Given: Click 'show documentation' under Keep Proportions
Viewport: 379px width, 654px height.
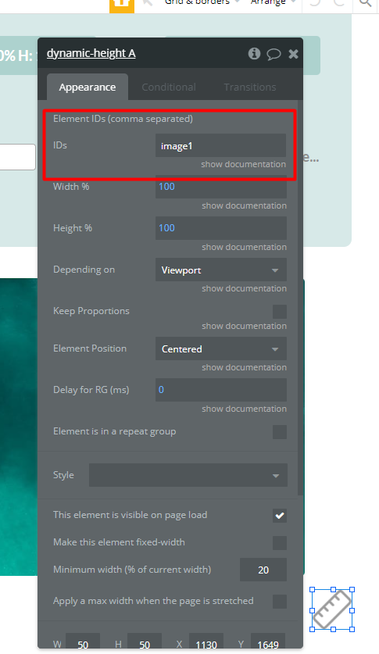Looking at the screenshot, I should 244,326.
